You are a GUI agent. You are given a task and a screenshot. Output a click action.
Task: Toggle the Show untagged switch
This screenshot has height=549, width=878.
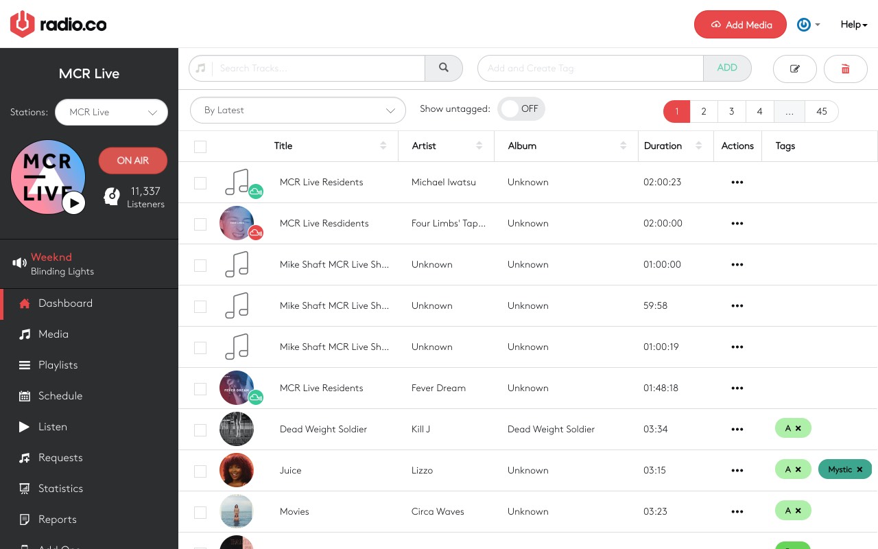pyautogui.click(x=521, y=108)
